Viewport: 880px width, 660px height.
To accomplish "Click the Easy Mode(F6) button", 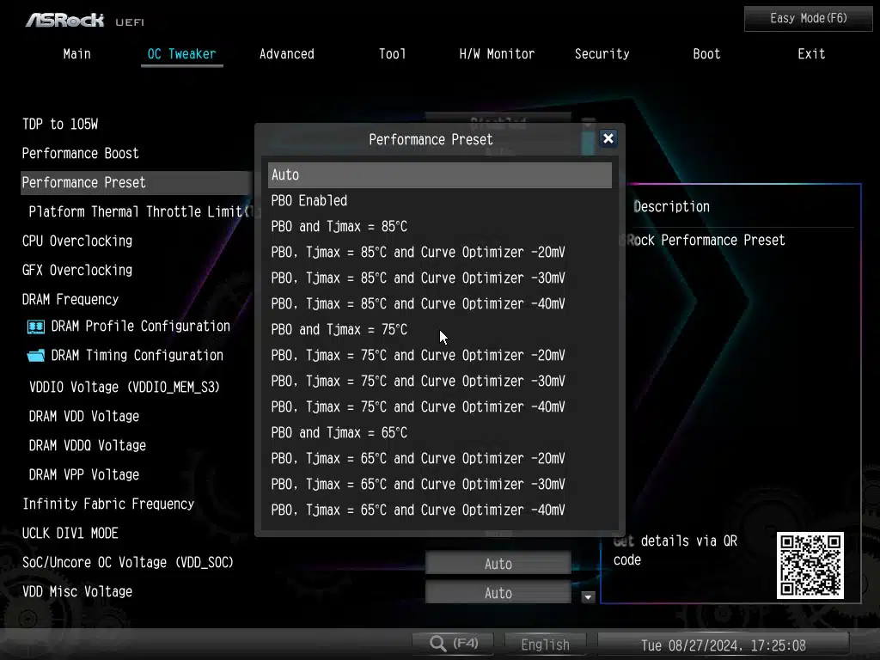I will (808, 18).
